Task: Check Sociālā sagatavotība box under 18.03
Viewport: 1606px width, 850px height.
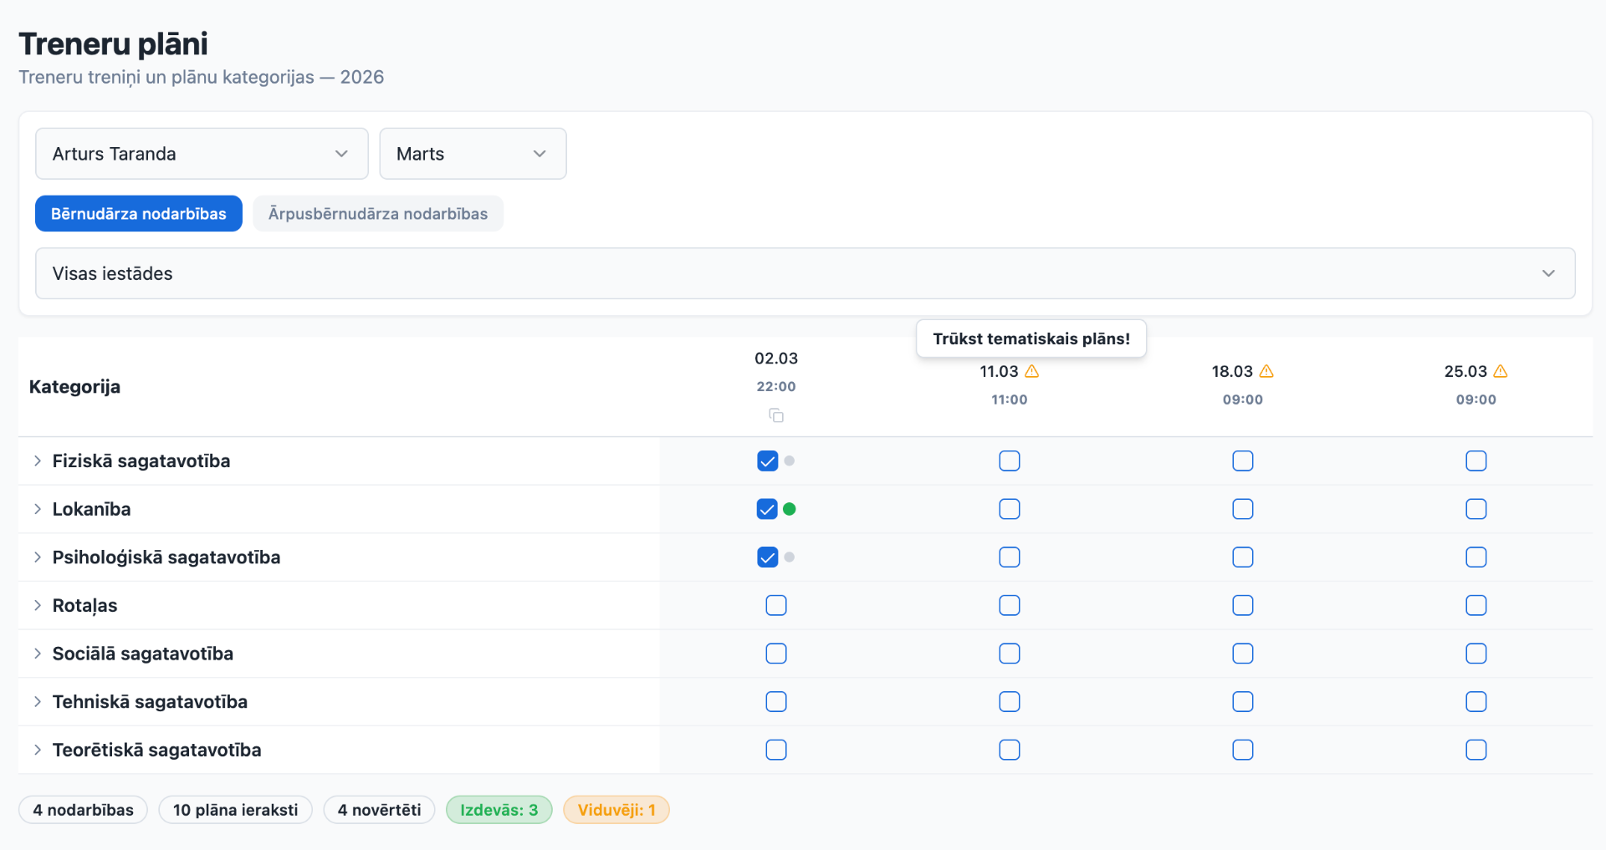Action: (1243, 654)
